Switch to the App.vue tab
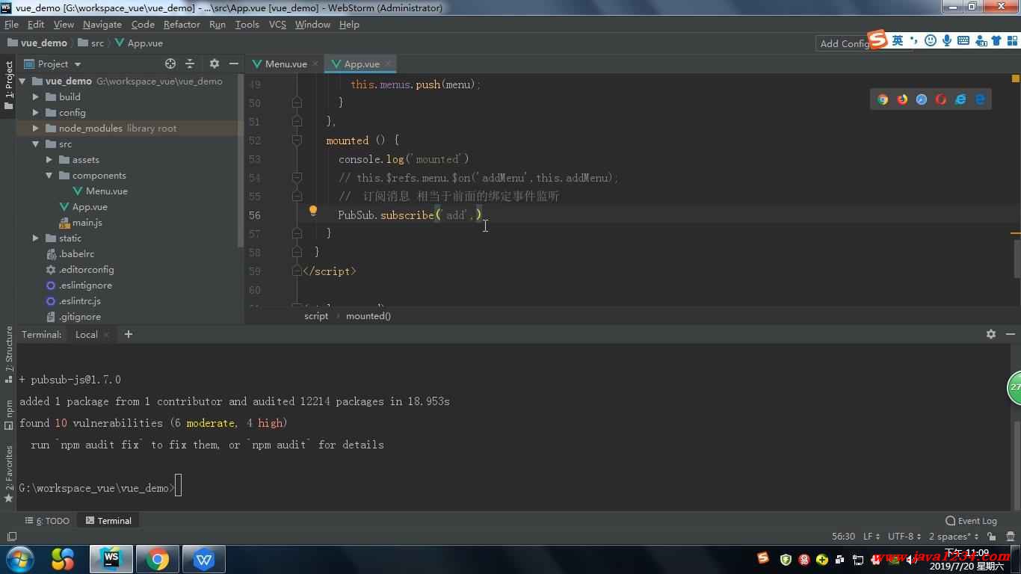 coord(362,64)
